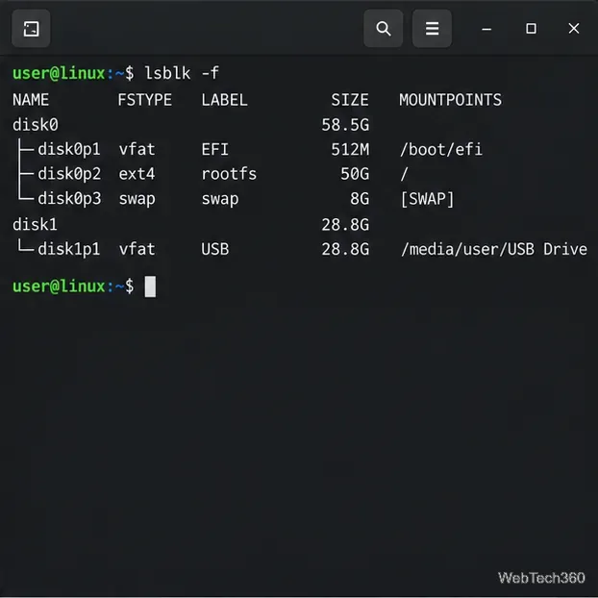Click the disk0p2 partition name
Viewport: 598px width, 598px height.
(69, 174)
